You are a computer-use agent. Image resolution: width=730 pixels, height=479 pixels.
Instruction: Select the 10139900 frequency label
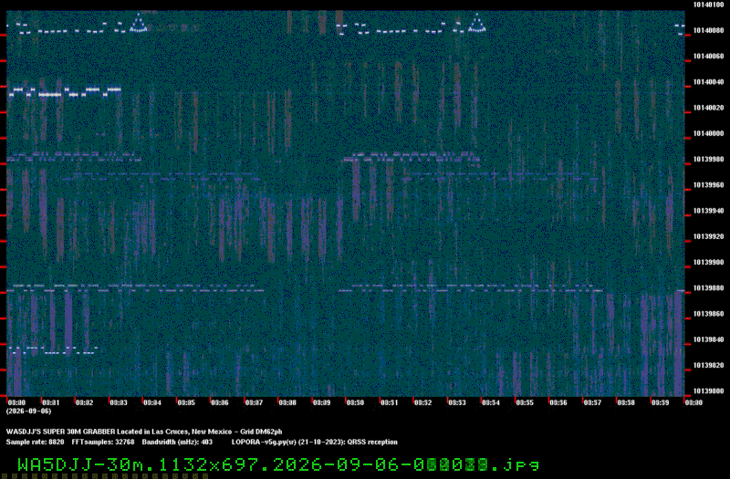click(709, 263)
